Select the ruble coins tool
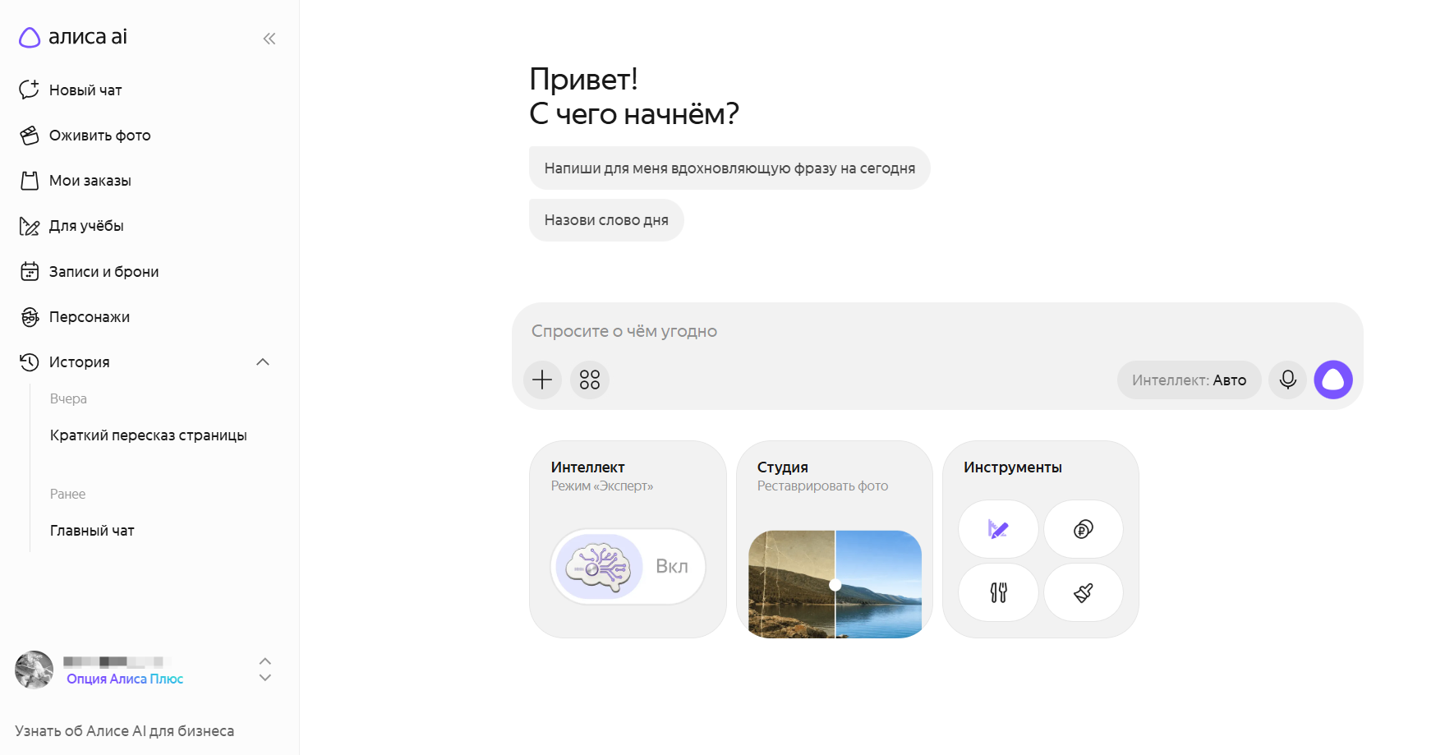 [x=1084, y=530]
